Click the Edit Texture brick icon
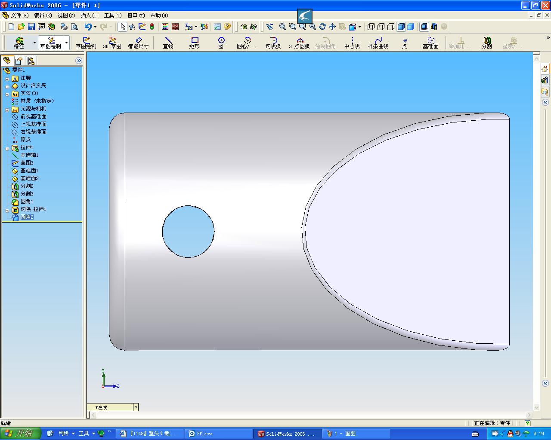 pyautogui.click(x=175, y=27)
